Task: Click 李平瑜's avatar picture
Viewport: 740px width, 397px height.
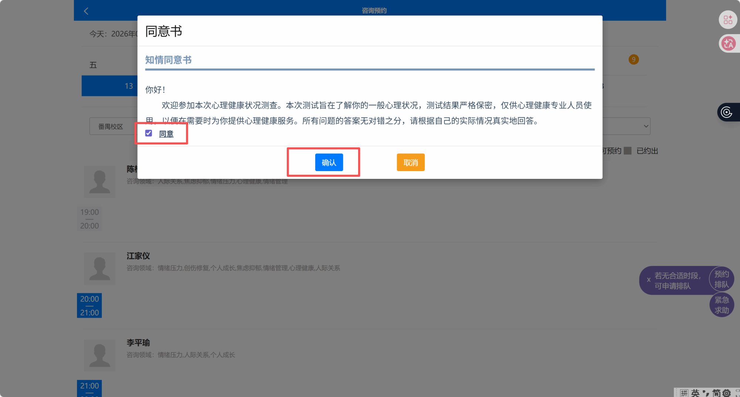Action: 100,355
